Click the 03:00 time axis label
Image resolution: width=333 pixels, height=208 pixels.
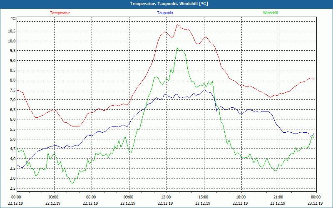[x=53, y=197]
